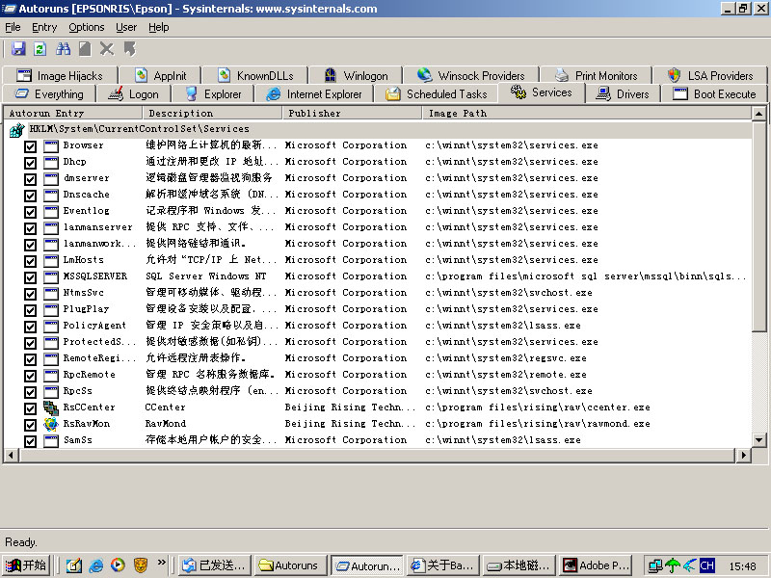Click the RsRavMon entry icon
This screenshot has height=578, width=771.
pos(51,424)
